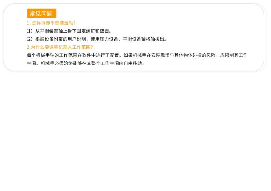Select the (2) step marker
Viewport: 271px width, 191px height.
29,39
